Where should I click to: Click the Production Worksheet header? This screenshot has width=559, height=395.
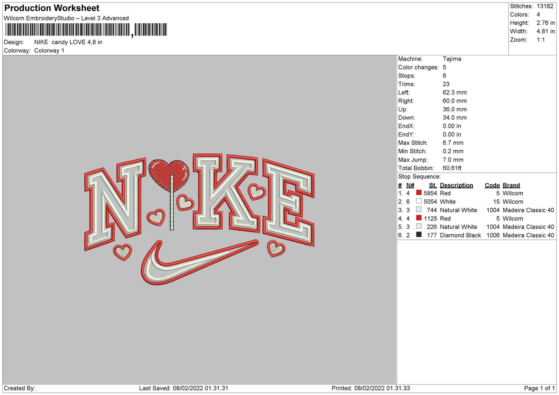(x=51, y=8)
